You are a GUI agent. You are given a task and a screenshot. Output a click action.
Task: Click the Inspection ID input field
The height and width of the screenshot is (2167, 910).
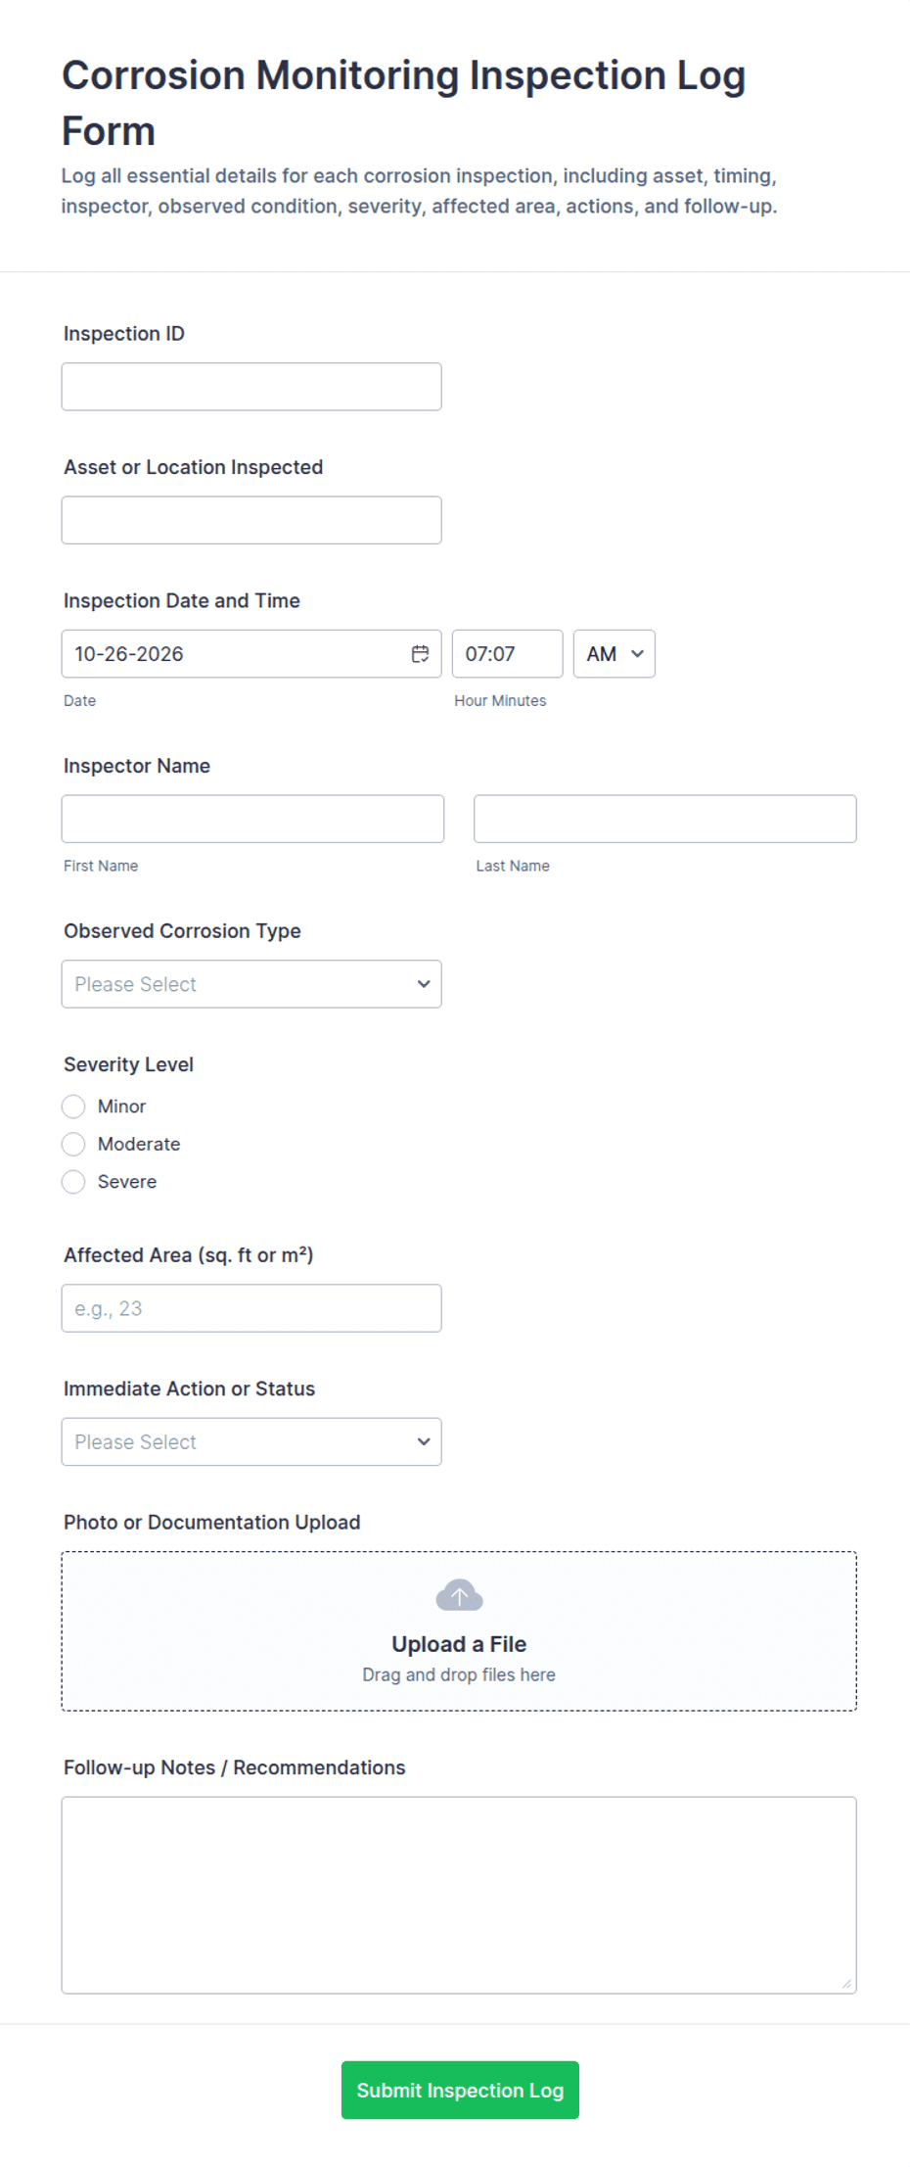(251, 387)
